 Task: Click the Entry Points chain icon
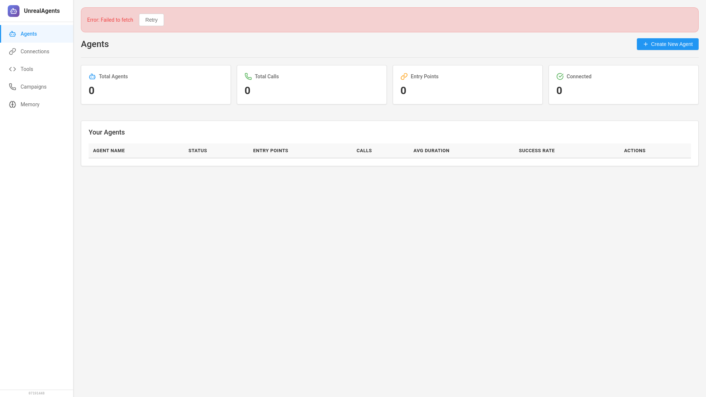click(404, 76)
